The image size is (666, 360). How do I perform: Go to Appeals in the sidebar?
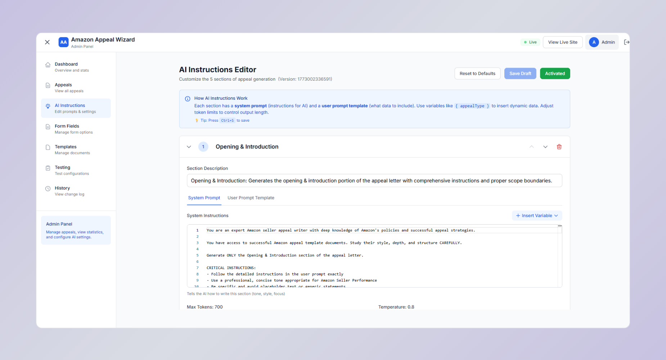pos(76,87)
